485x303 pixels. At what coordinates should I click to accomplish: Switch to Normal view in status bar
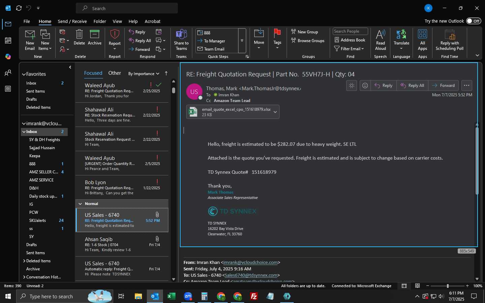[x=404, y=286]
